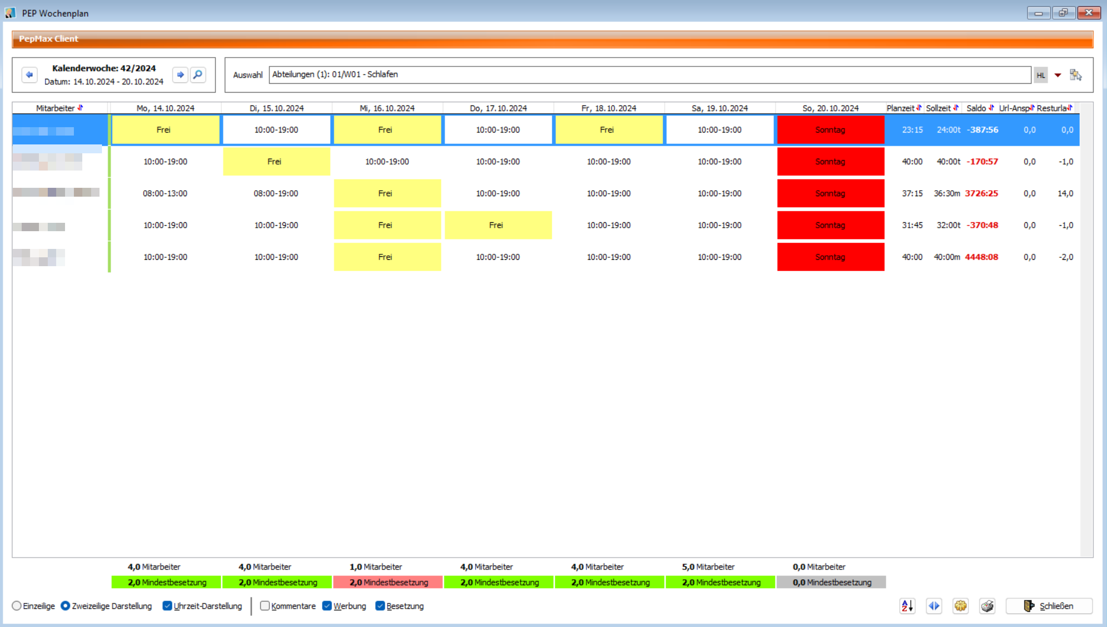Click the HL button
Viewport: 1107px width, 627px height.
(1040, 75)
